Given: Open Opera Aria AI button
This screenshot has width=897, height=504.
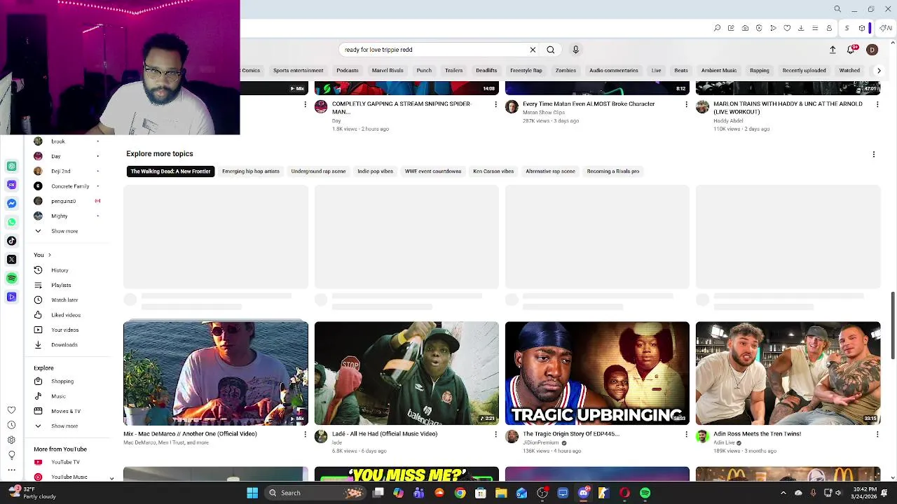Looking at the screenshot, I should click(x=886, y=28).
